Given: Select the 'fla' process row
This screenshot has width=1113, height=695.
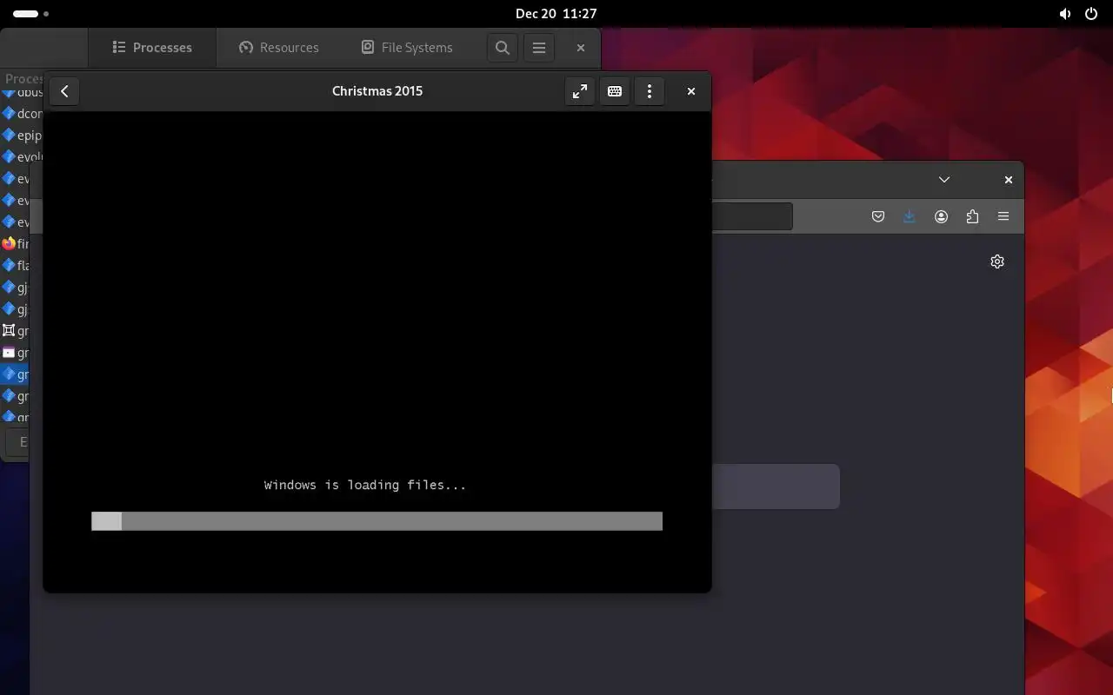Looking at the screenshot, I should click(x=16, y=266).
